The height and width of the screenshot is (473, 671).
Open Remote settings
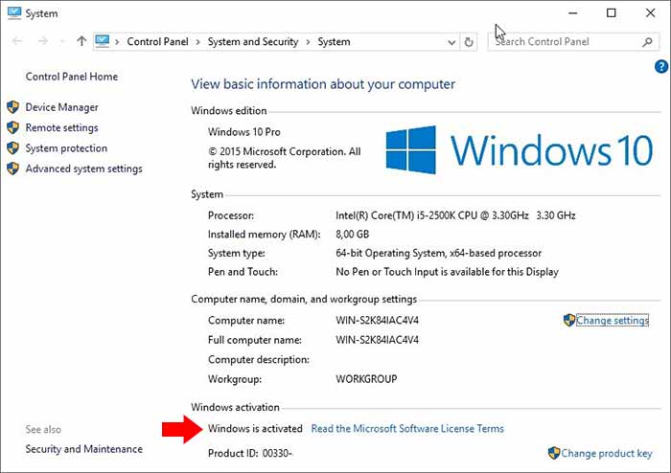tap(61, 128)
